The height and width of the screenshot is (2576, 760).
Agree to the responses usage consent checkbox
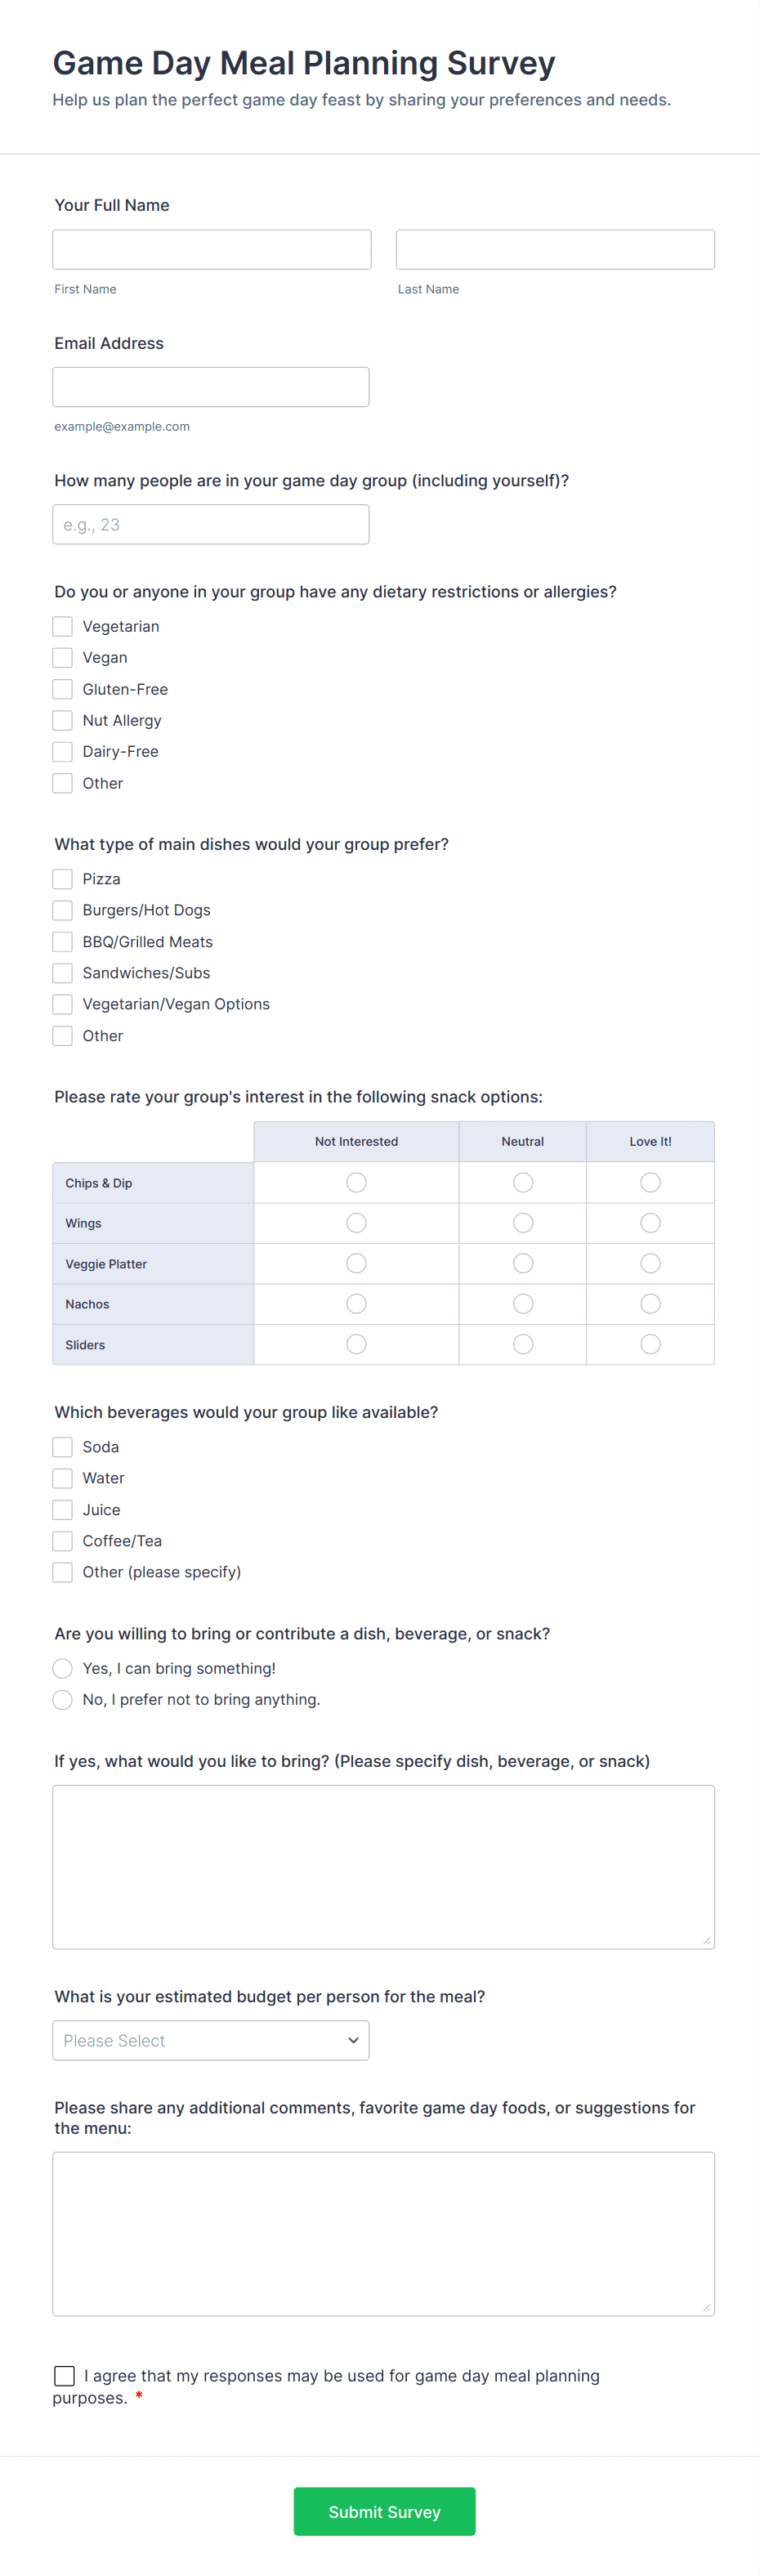click(65, 2375)
